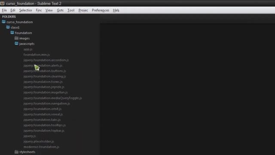
Task: Collapse the javascripts folder icon
Action: point(16,43)
